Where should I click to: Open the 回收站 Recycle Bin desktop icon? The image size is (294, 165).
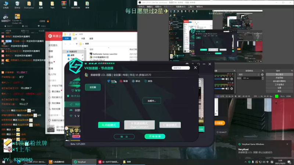point(17,5)
